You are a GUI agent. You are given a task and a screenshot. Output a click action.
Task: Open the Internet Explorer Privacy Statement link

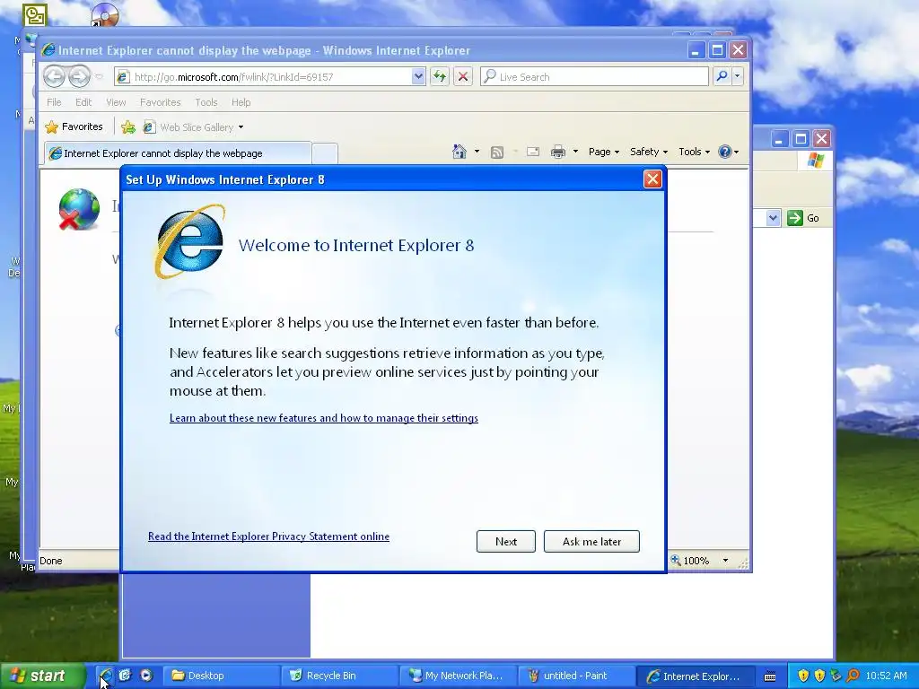tap(268, 536)
